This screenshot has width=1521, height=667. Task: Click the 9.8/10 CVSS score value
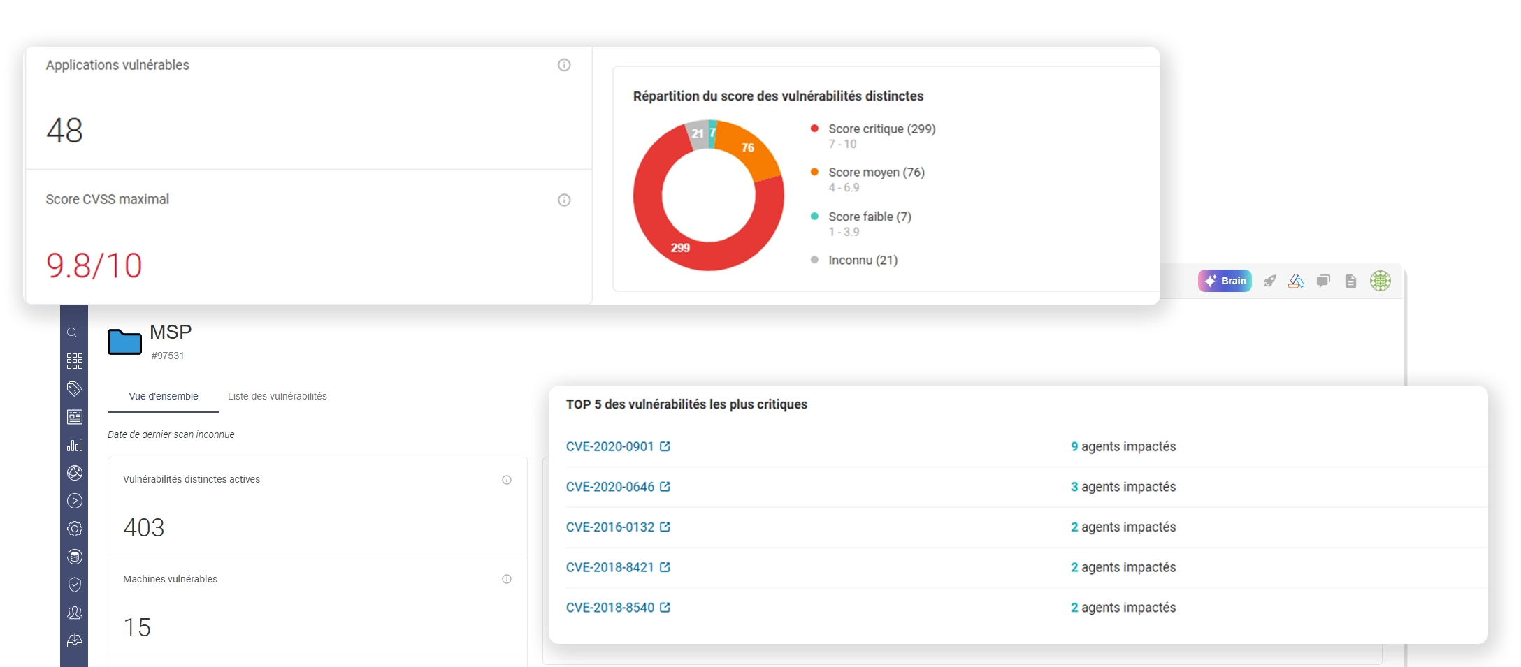(94, 265)
